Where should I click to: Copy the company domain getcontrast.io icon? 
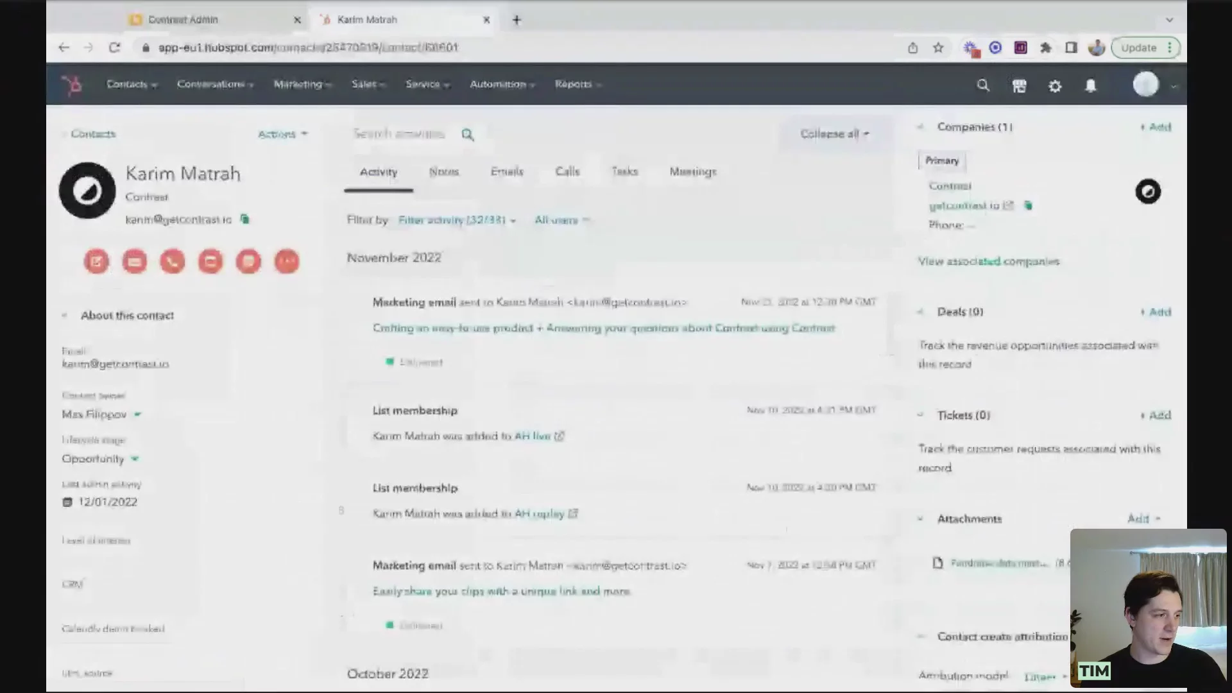pos(1028,205)
